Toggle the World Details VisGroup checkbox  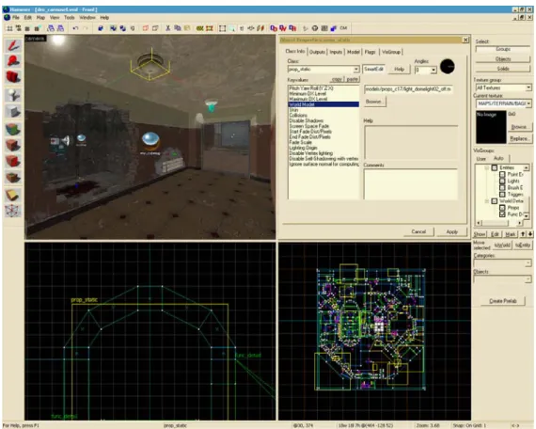click(x=495, y=201)
